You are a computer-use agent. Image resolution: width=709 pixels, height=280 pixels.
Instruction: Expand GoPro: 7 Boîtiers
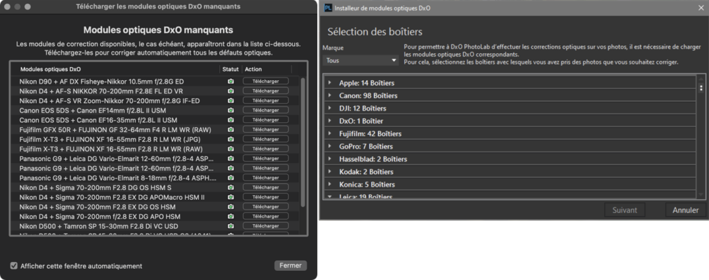pyautogui.click(x=330, y=146)
